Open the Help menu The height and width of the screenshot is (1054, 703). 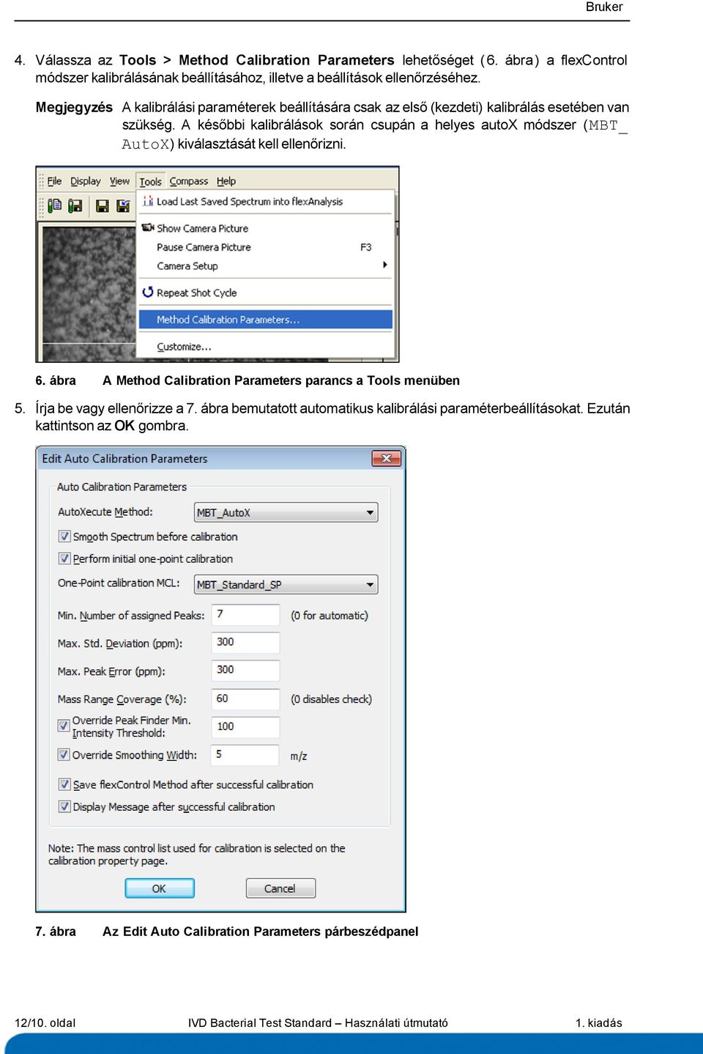(226, 181)
